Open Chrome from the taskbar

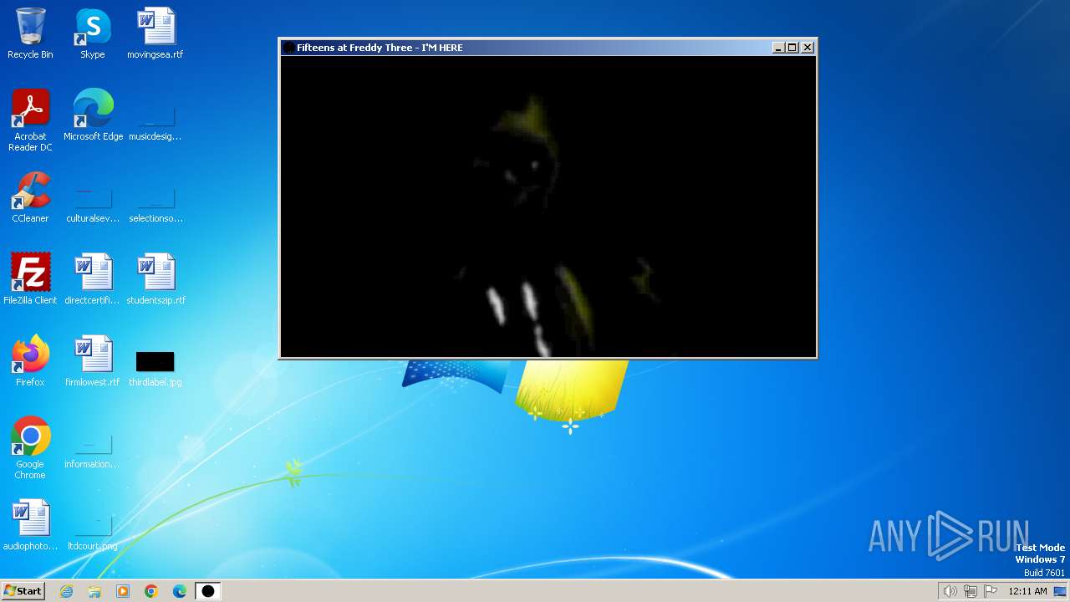click(151, 591)
